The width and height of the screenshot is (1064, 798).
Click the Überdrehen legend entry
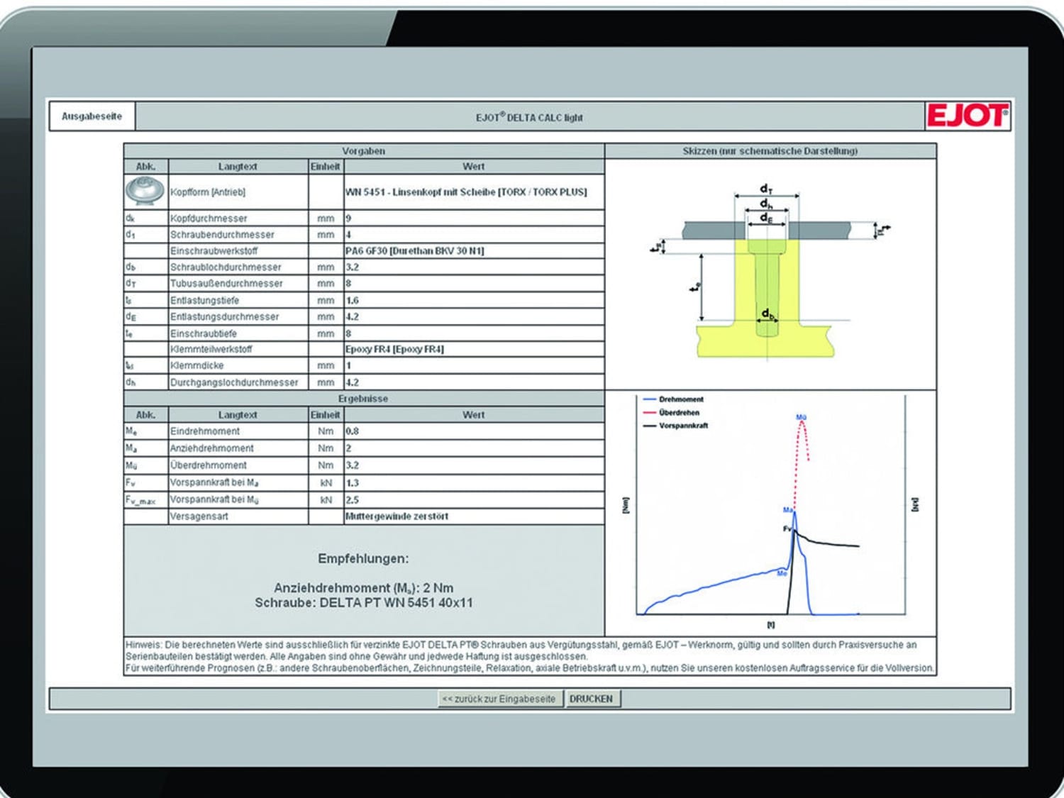[671, 412]
